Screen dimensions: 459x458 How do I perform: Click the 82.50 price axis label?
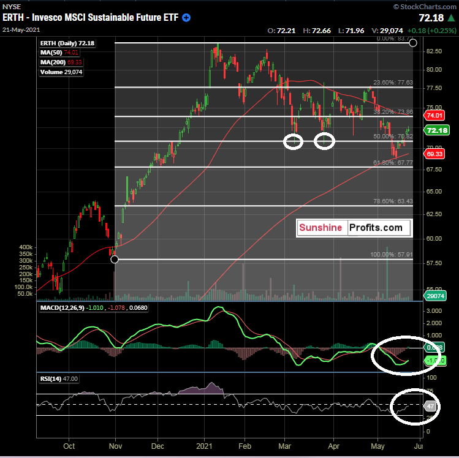tap(434, 51)
